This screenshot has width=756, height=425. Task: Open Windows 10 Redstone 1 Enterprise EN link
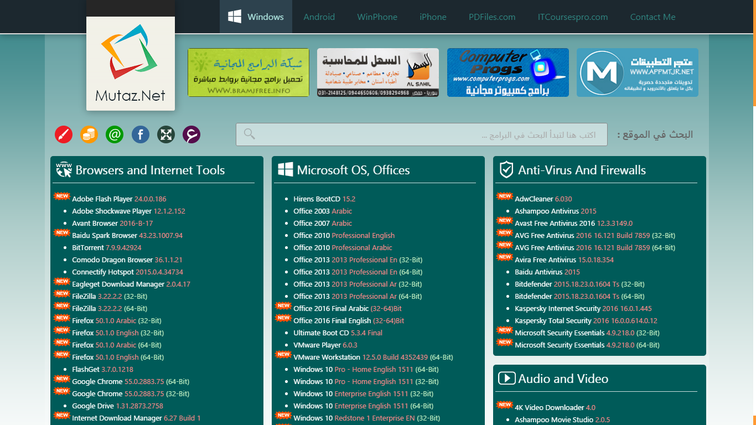(366, 418)
